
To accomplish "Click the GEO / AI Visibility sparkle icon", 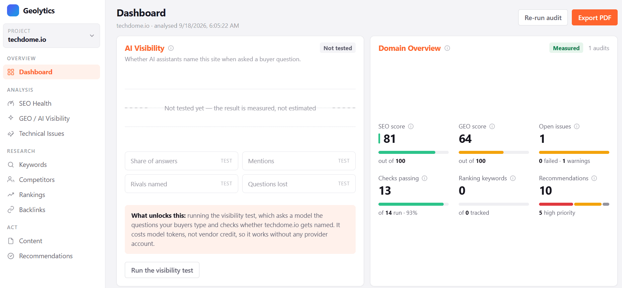I will tap(11, 118).
